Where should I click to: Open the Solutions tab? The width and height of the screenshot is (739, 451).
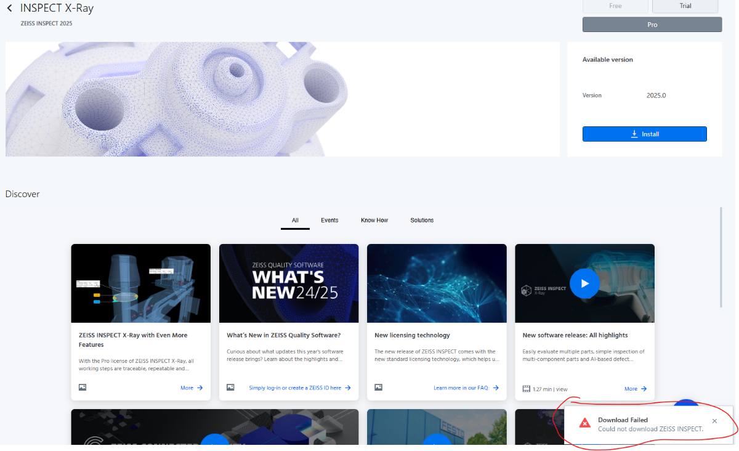(422, 221)
